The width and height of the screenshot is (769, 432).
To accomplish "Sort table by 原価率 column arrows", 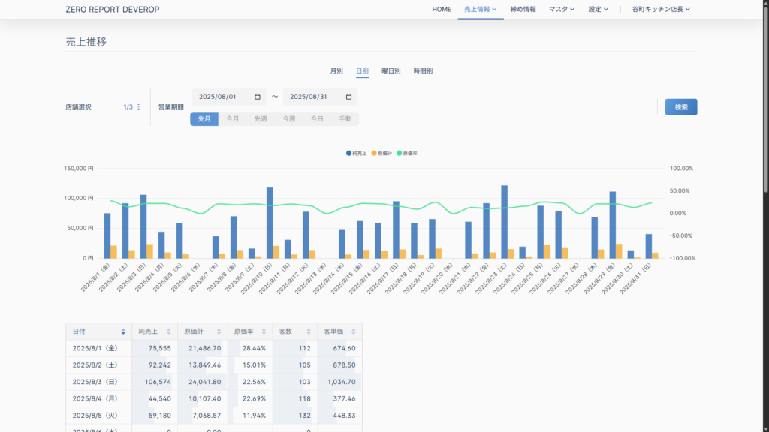I will tap(264, 331).
